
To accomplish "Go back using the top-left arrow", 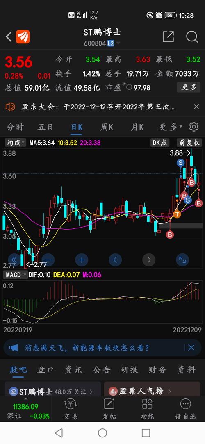I will point(9,37).
